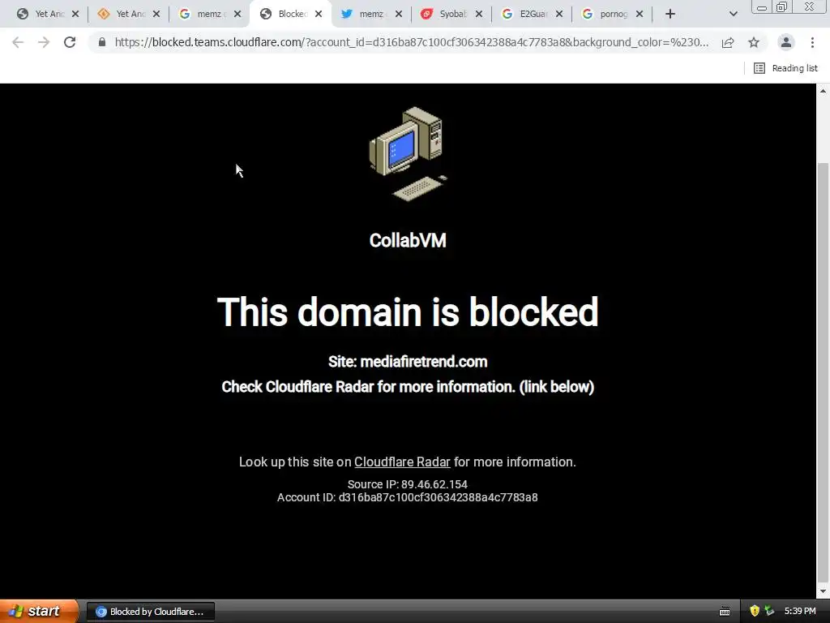Switch to the Syobal tab

451,15
